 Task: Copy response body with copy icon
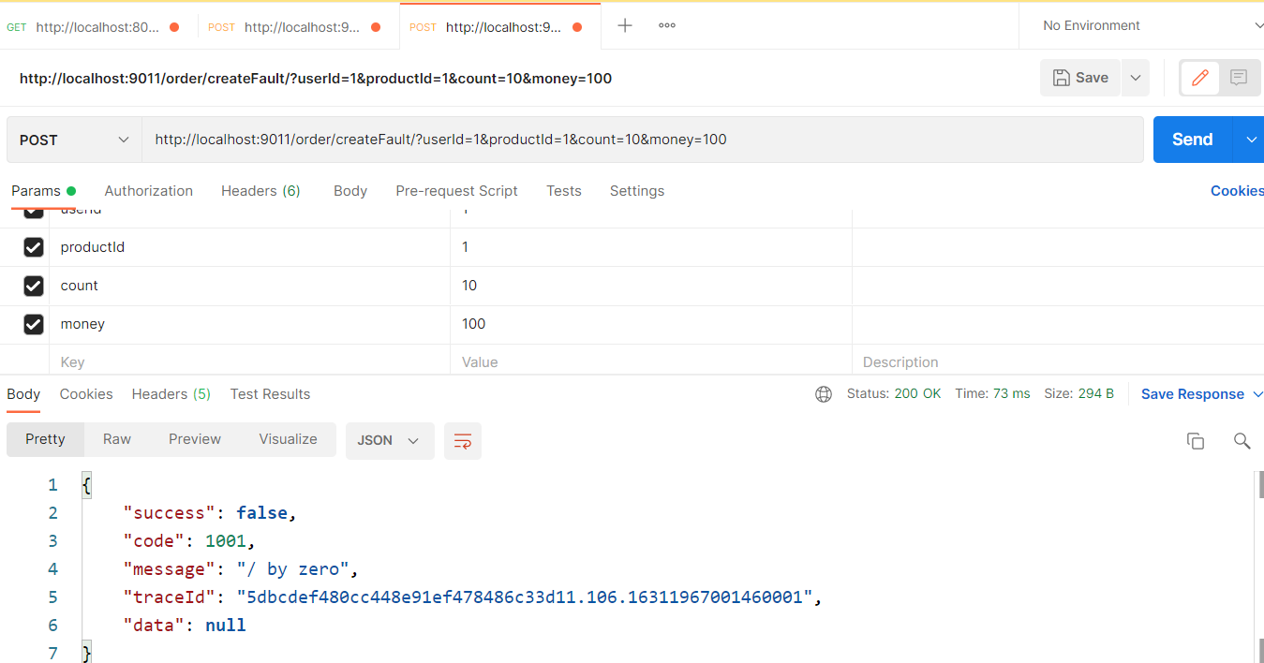pyautogui.click(x=1196, y=441)
